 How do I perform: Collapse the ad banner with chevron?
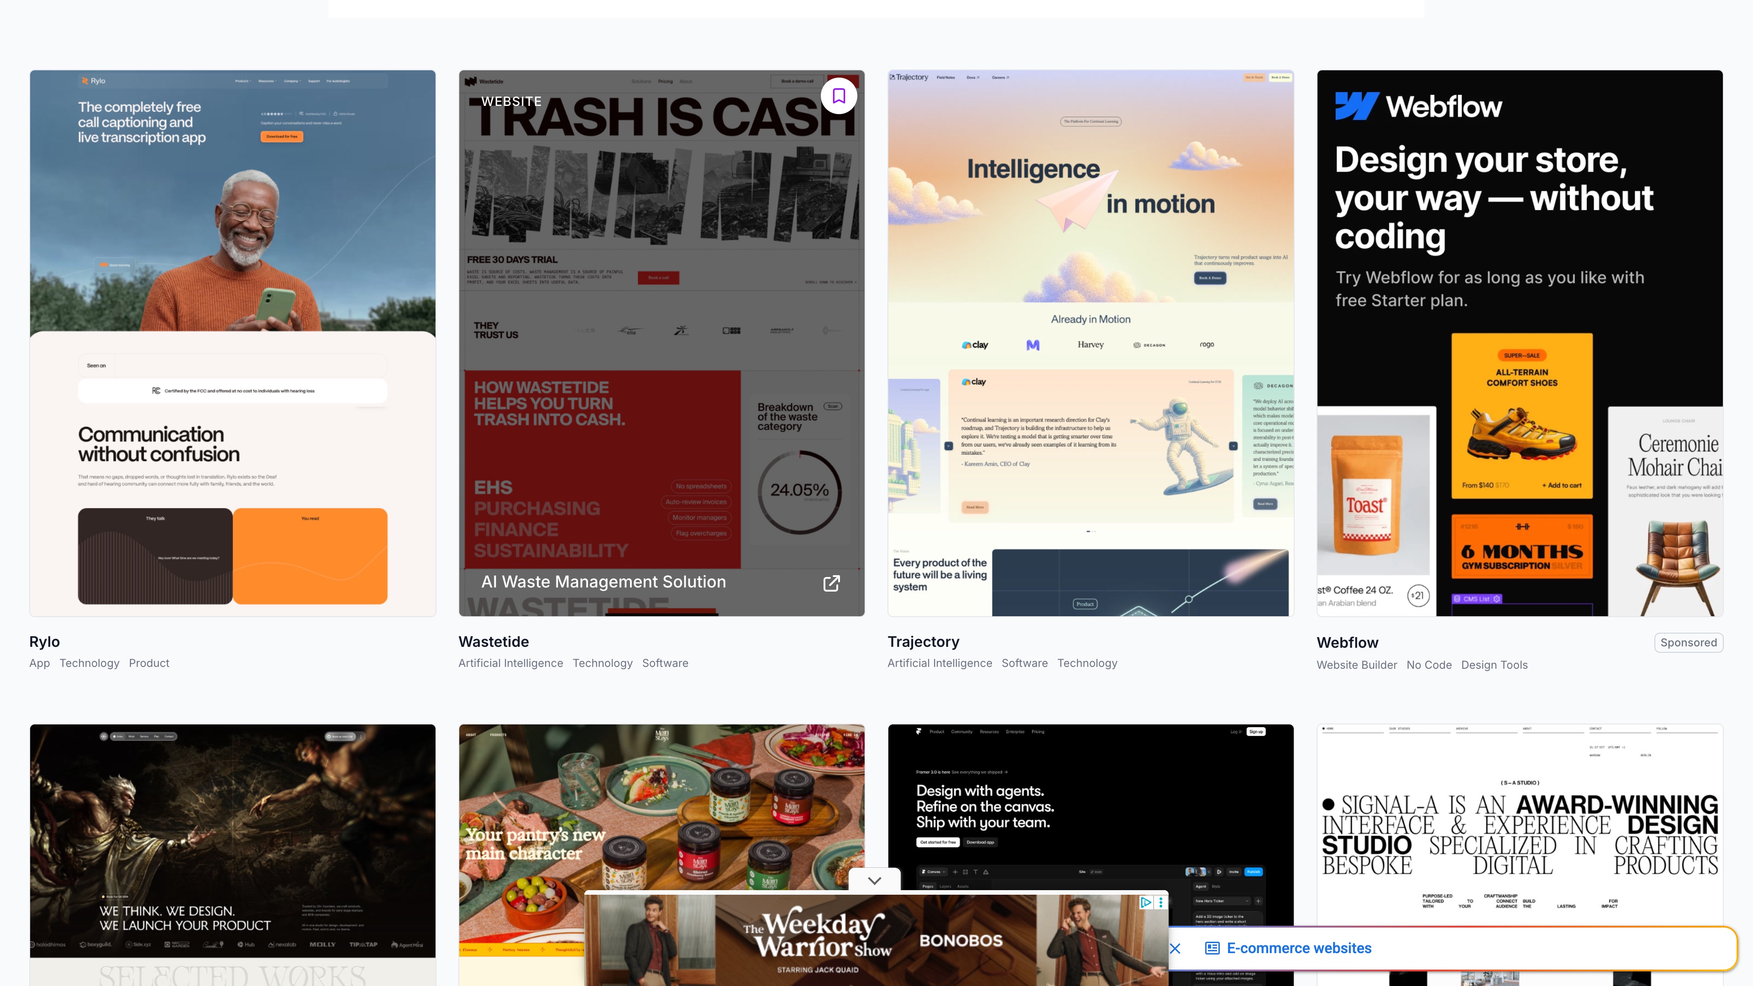point(875,880)
